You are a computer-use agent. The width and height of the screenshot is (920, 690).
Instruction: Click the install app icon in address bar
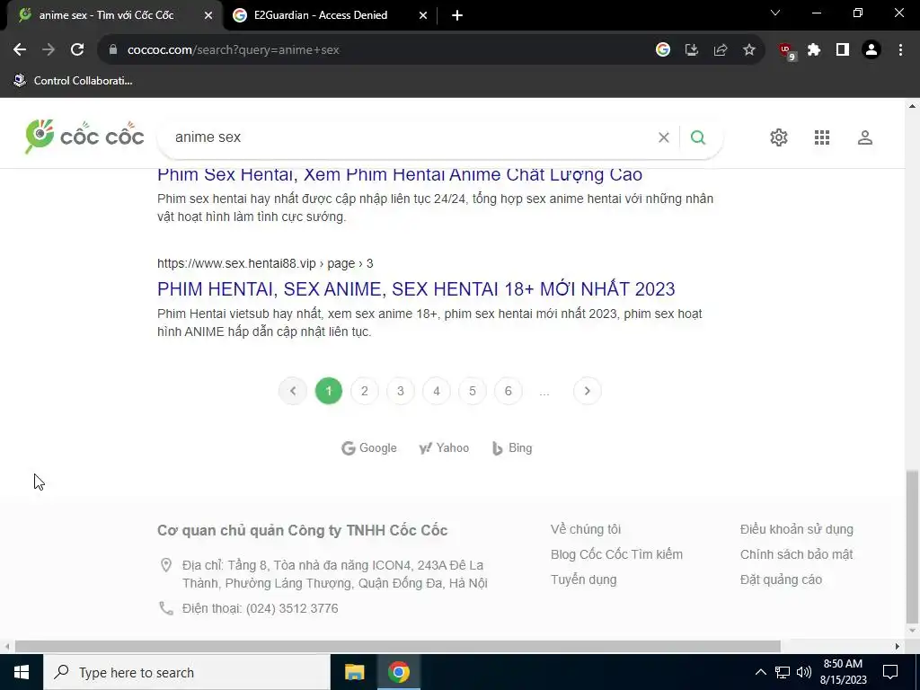click(x=692, y=50)
